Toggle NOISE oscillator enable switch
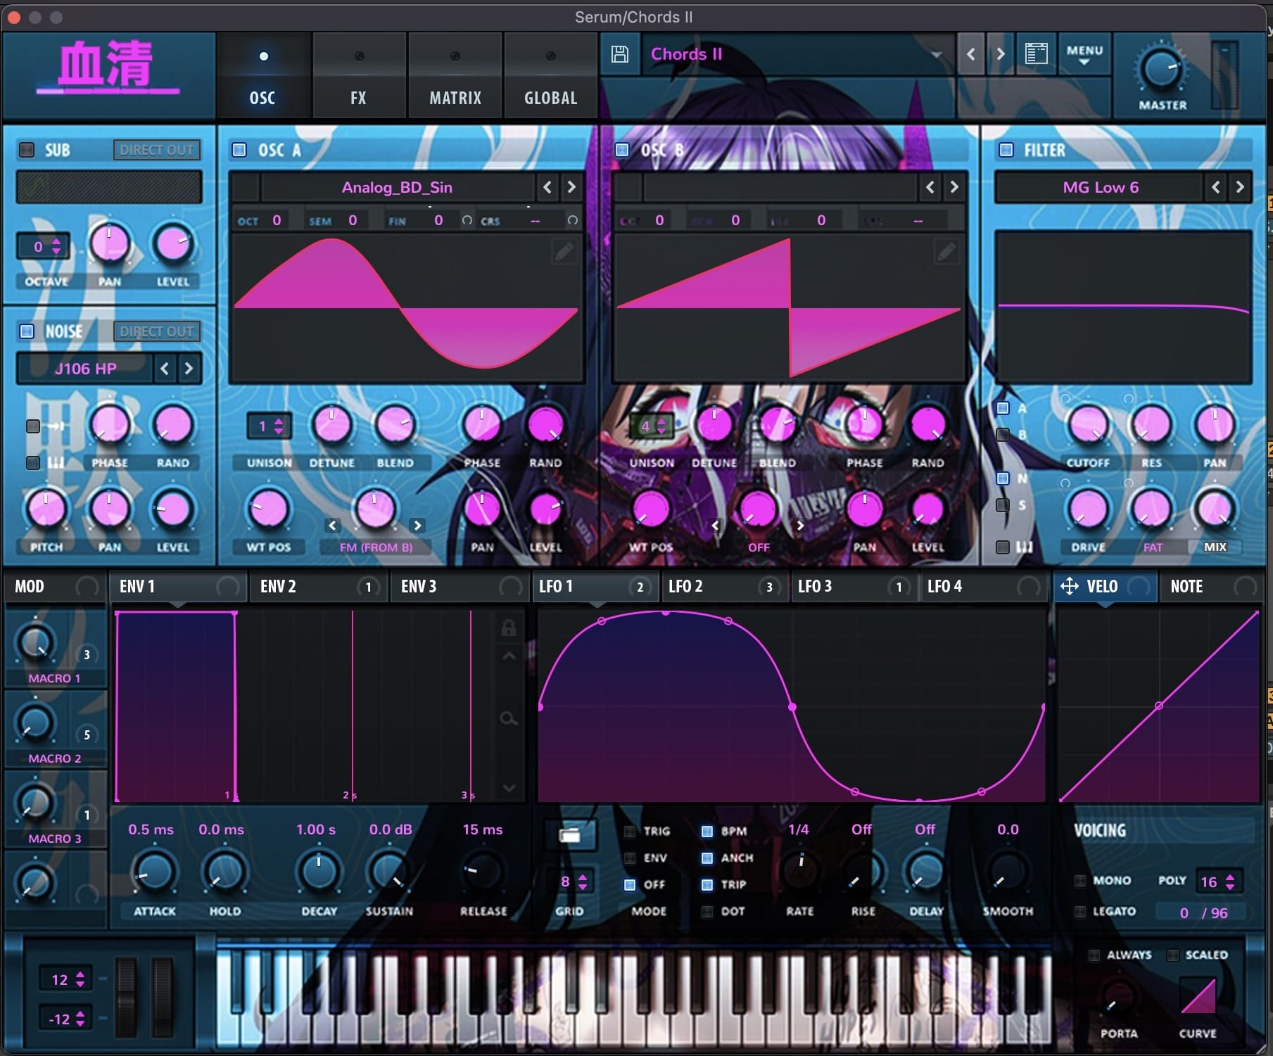The height and width of the screenshot is (1056, 1273). 27,331
